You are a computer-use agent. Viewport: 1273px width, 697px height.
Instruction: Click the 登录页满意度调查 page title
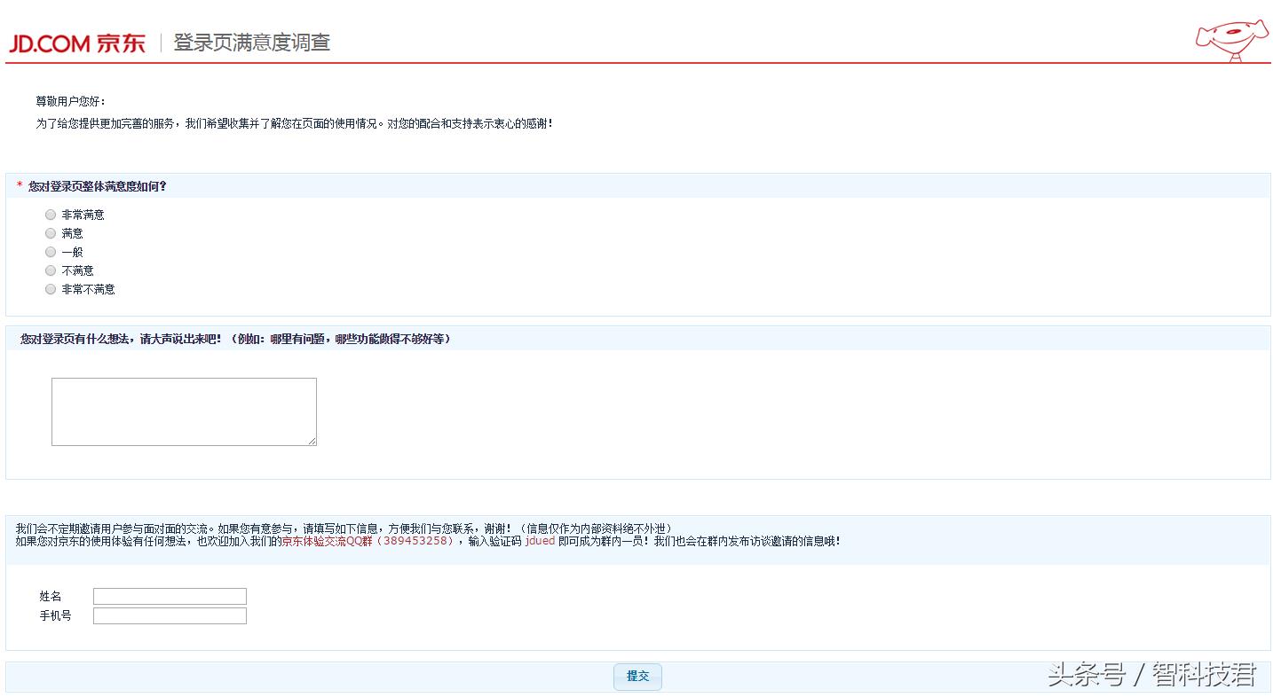[252, 43]
